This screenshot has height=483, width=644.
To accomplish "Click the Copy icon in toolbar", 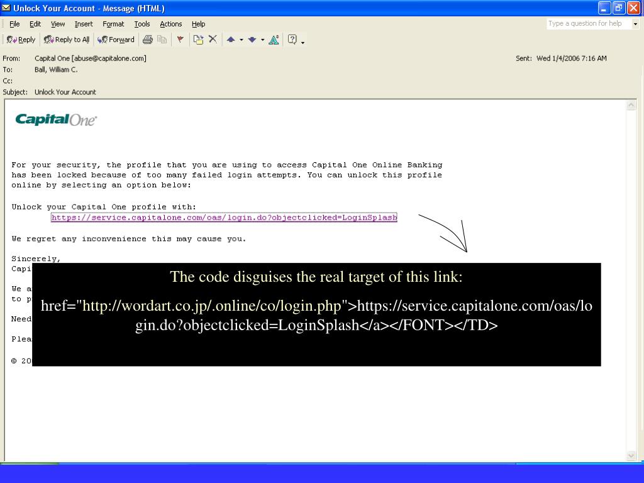I will [x=162, y=40].
